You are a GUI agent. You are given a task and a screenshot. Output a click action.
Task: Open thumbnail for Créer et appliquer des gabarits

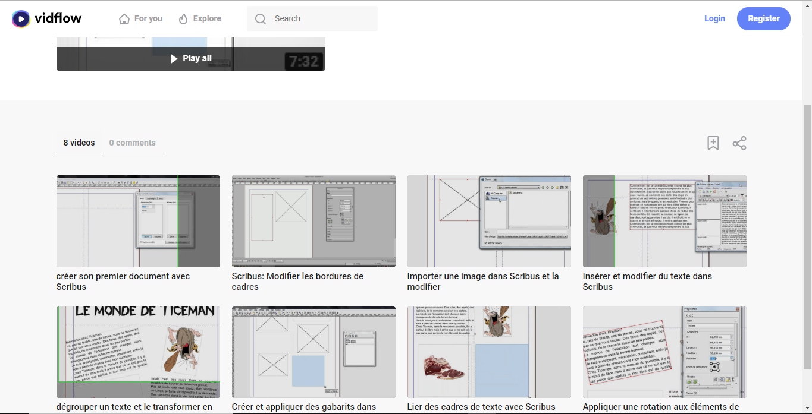click(x=313, y=352)
